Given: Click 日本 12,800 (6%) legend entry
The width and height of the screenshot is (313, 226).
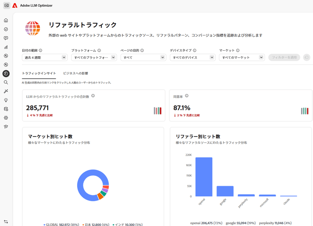Looking at the screenshot, I should click(x=96, y=224).
